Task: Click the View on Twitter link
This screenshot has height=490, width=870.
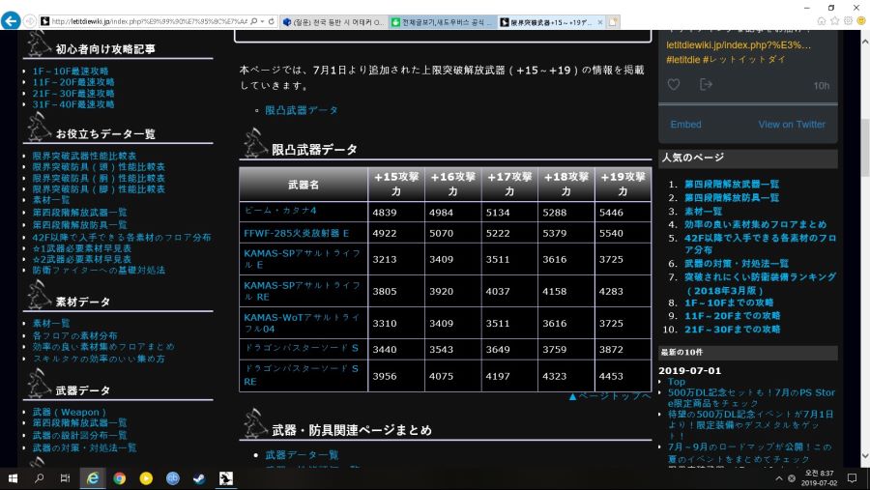Action: 792,124
